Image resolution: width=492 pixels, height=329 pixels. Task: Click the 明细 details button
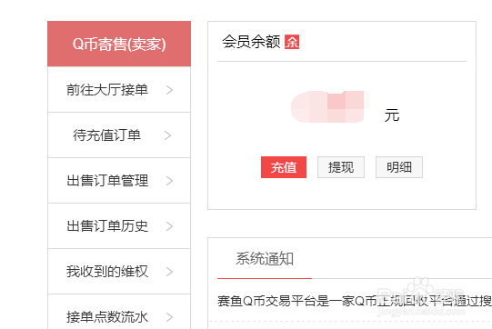click(x=399, y=167)
